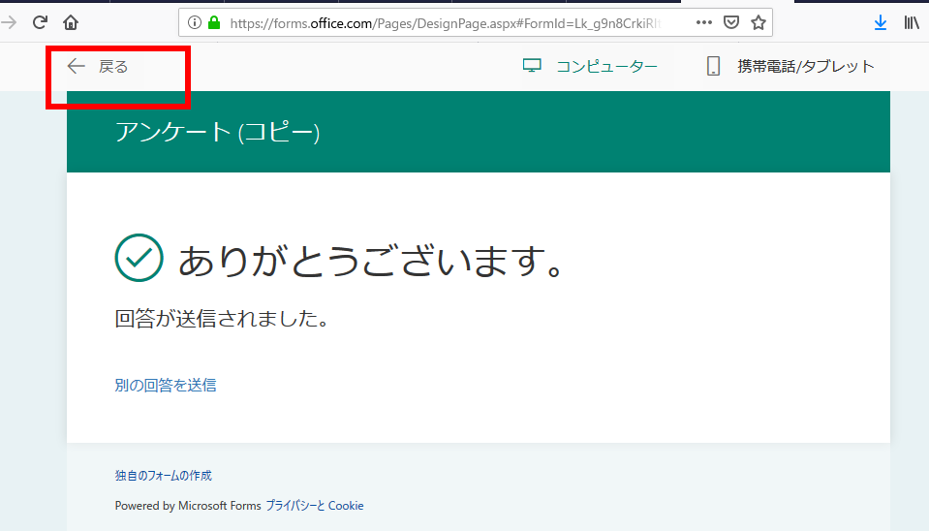Bookmark this page with star icon
This screenshot has height=531, width=929.
pyautogui.click(x=759, y=22)
